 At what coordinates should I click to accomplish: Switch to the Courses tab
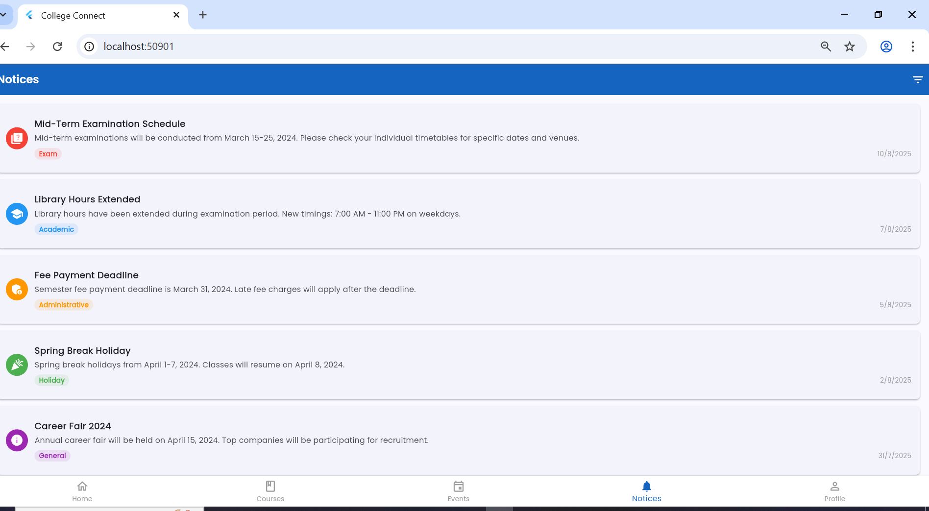[x=270, y=491]
